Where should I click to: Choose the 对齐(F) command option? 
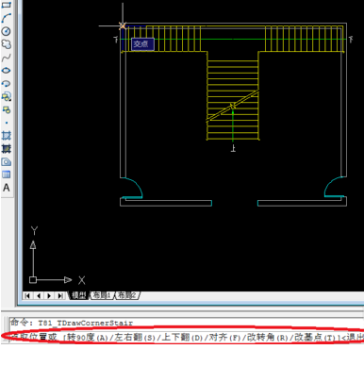224,338
